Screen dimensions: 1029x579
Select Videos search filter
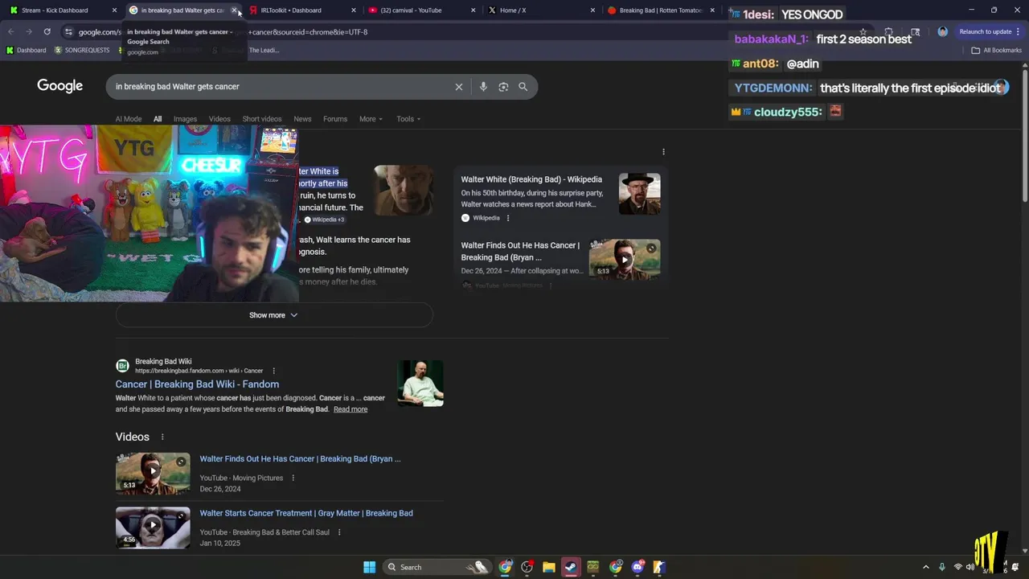(x=219, y=119)
